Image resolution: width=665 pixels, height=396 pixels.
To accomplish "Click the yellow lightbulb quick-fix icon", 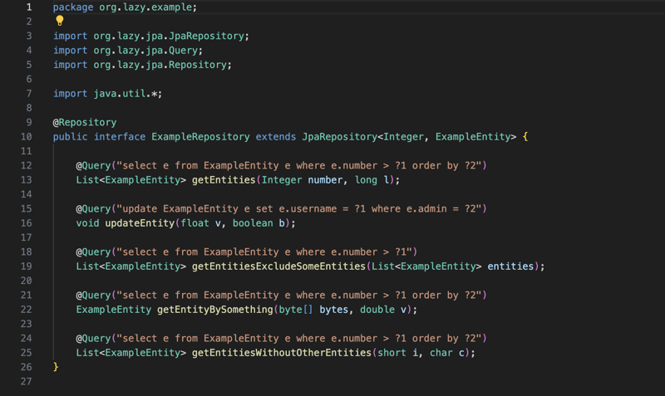I will tap(60, 20).
